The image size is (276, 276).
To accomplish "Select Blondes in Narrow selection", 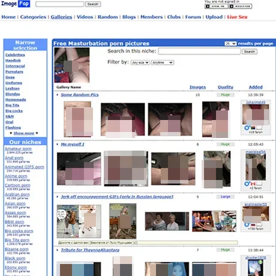I will tap(13, 94).
